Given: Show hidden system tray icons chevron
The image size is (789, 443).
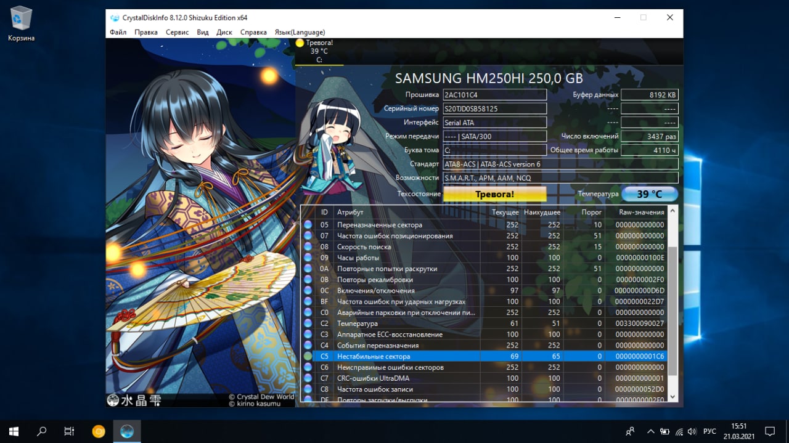Looking at the screenshot, I should point(650,431).
